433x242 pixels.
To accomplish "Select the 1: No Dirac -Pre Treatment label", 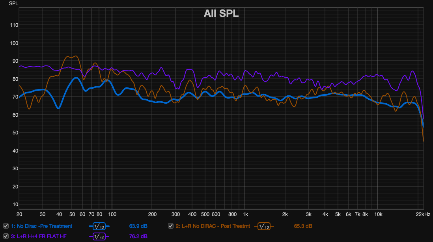I will point(42,226).
